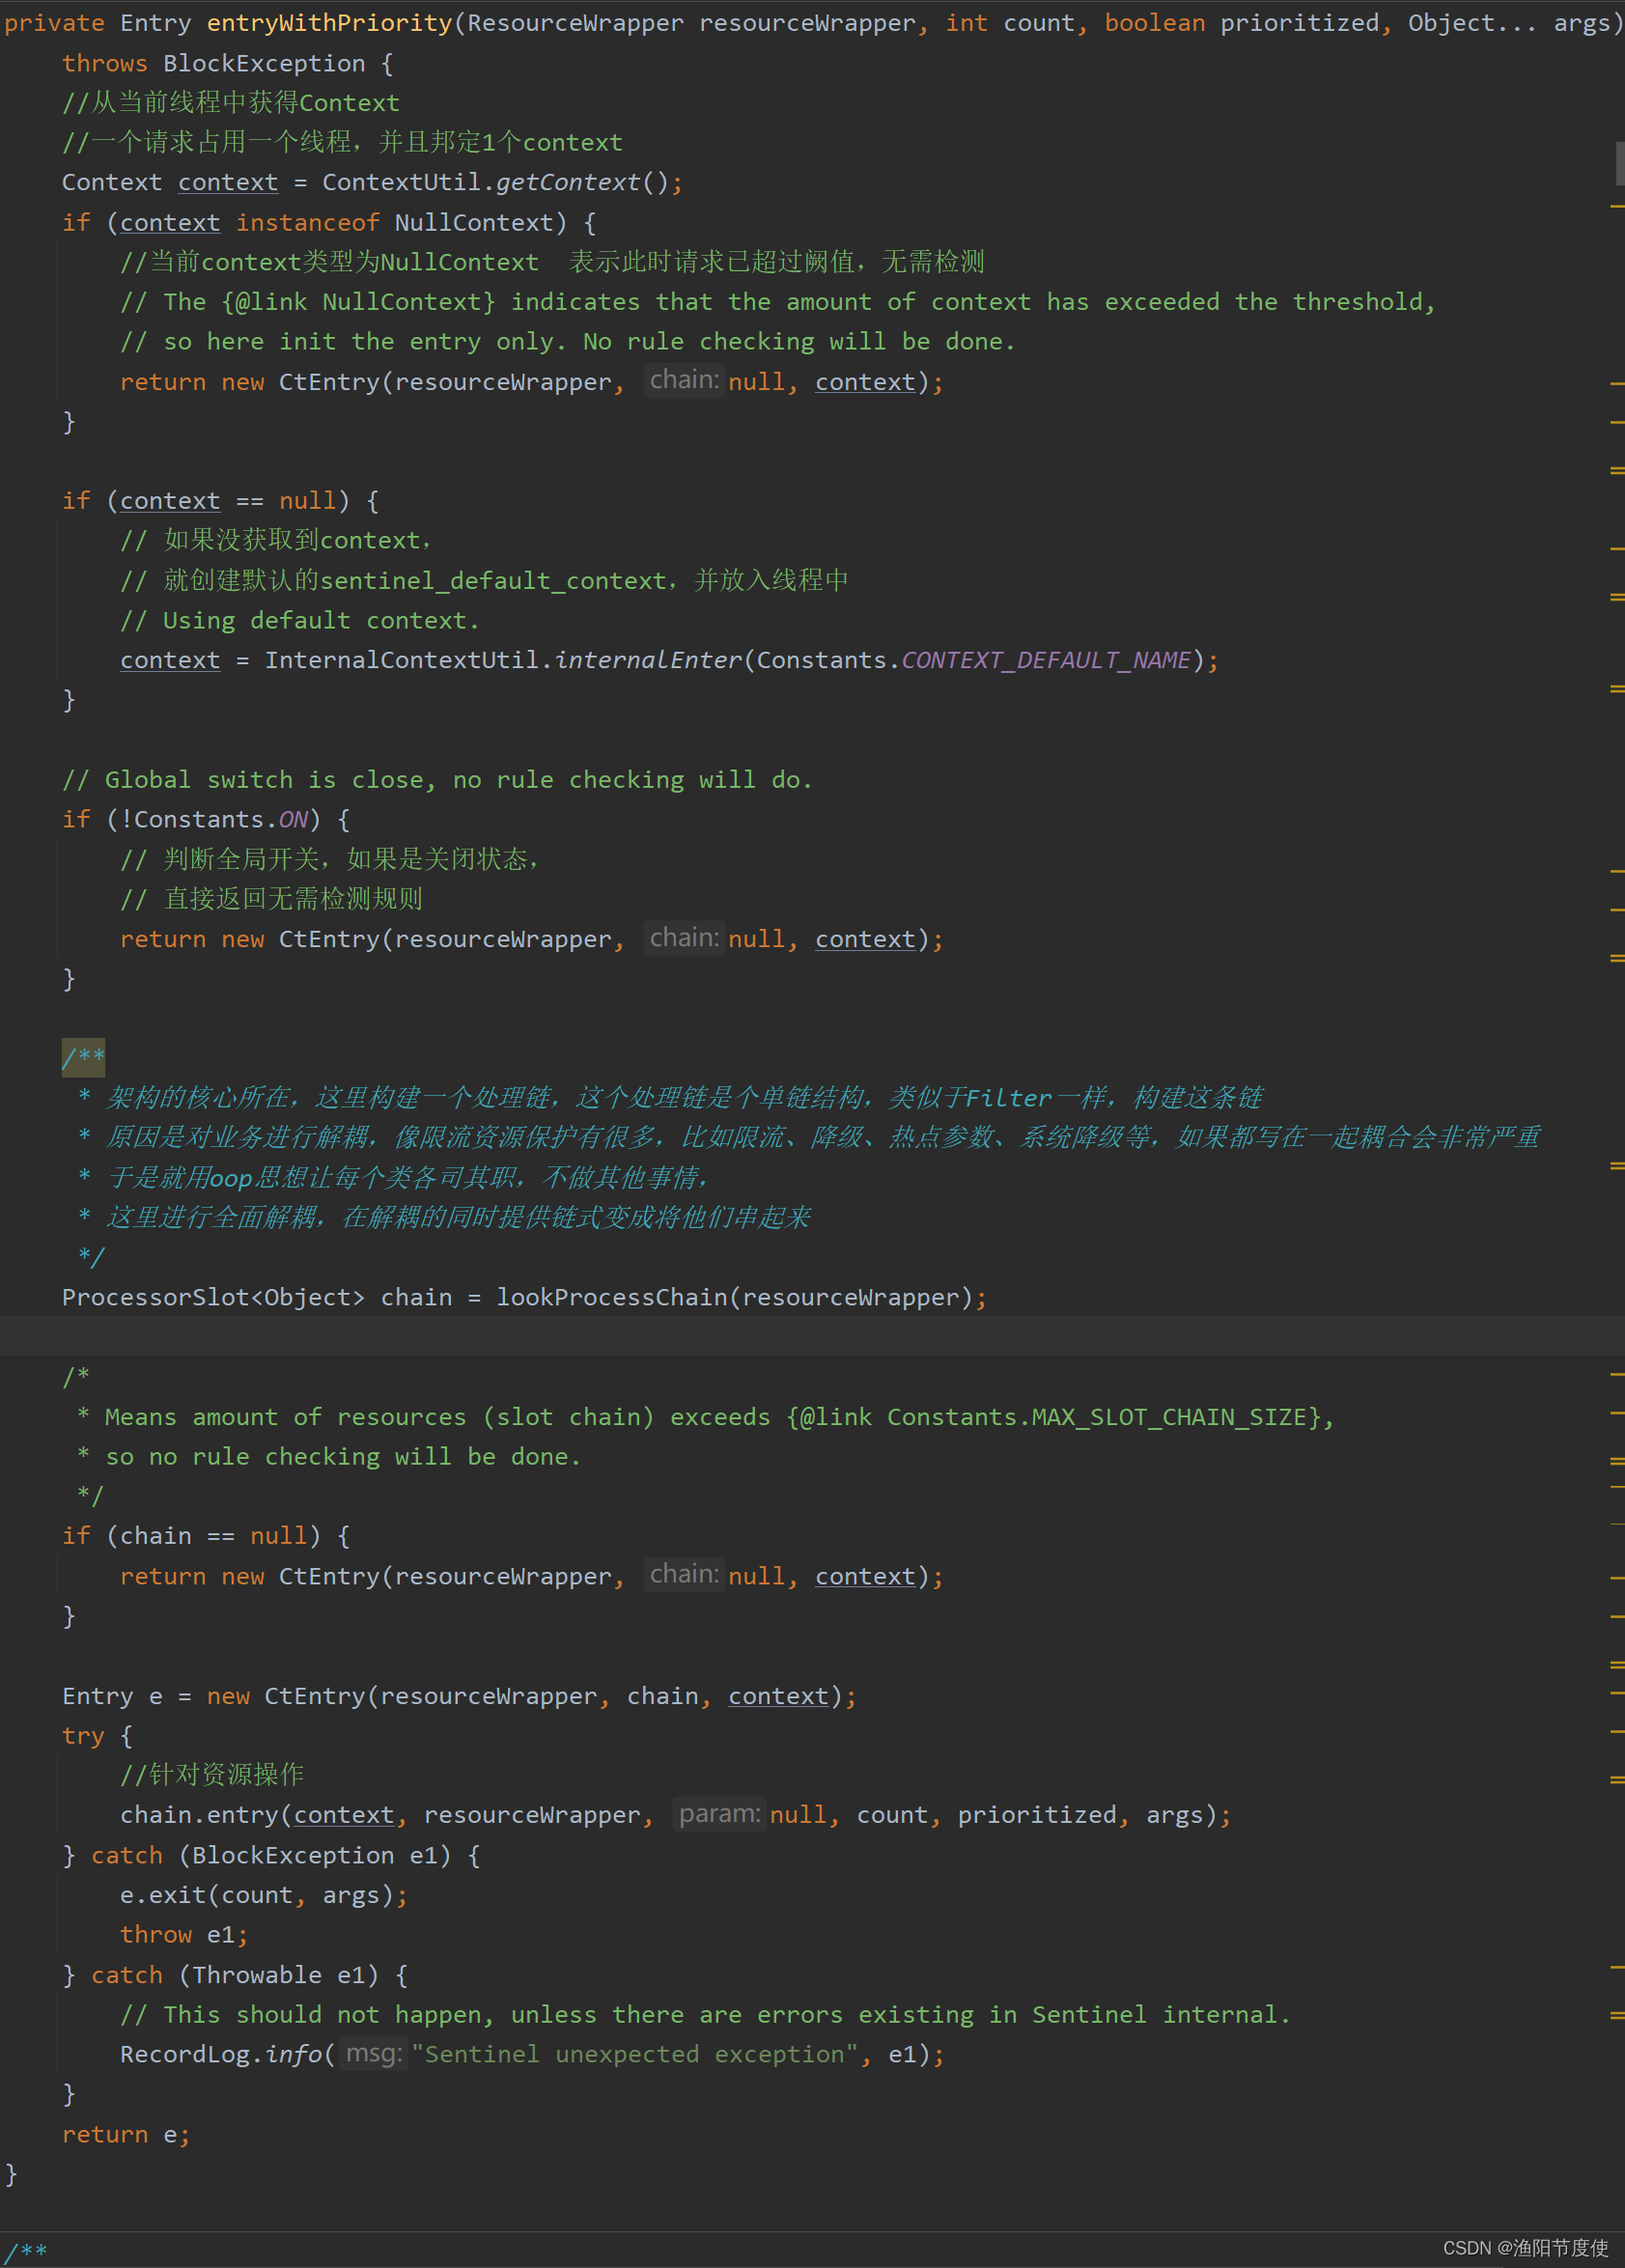Image resolution: width=1625 pixels, height=2268 pixels.
Task: Click the 'This should not happen' comment
Action: [x=705, y=2014]
